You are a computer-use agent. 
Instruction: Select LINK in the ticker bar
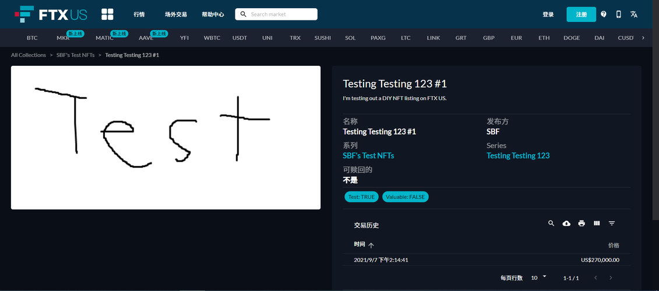434,38
